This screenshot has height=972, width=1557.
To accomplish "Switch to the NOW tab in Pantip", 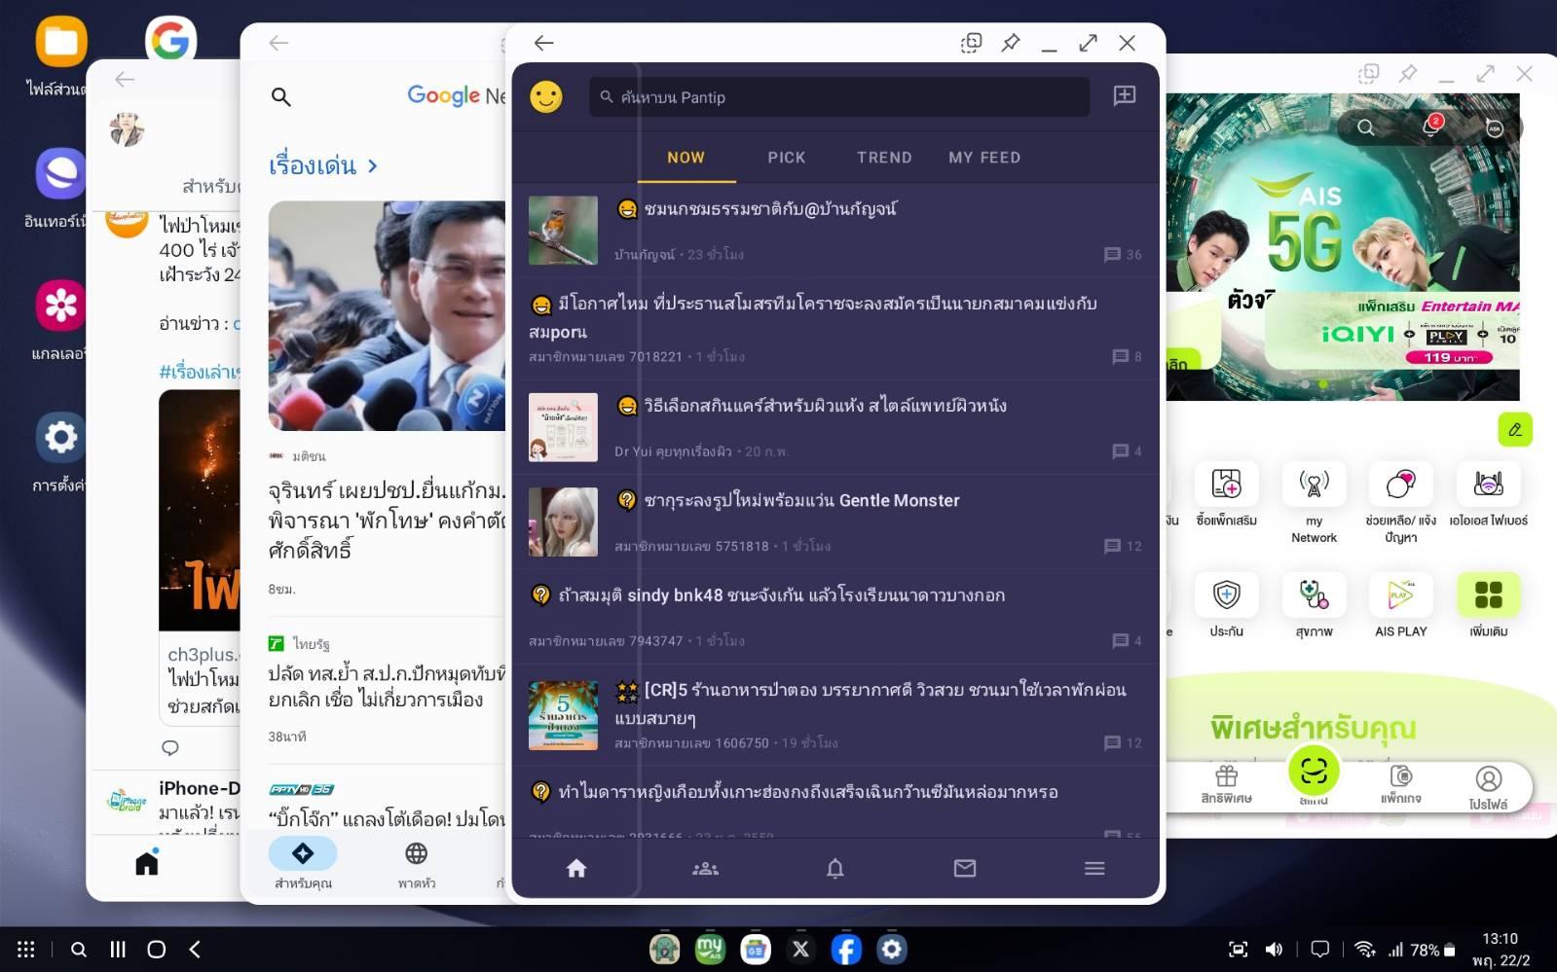I will (x=686, y=158).
